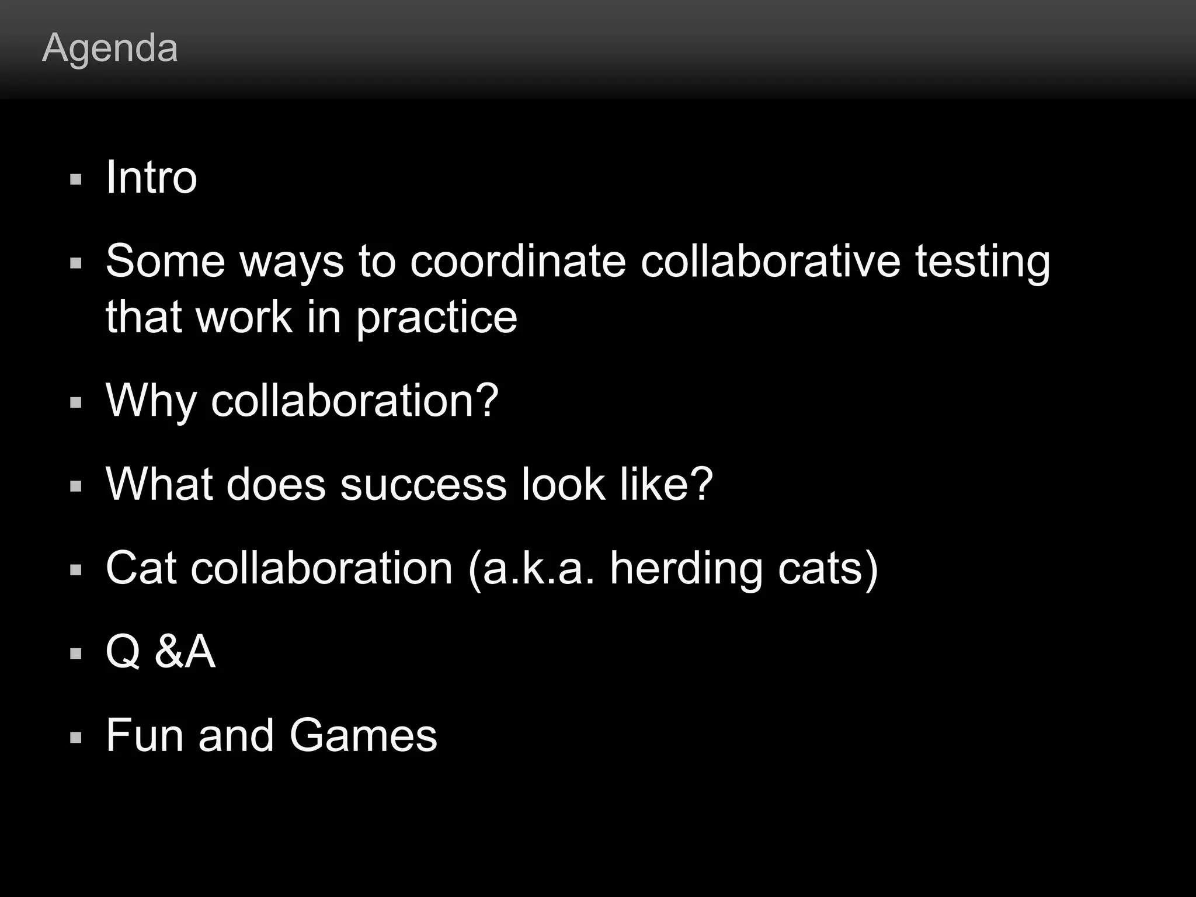The image size is (1196, 897).
Task: Click 'What does success look like?' text
Action: coord(409,484)
